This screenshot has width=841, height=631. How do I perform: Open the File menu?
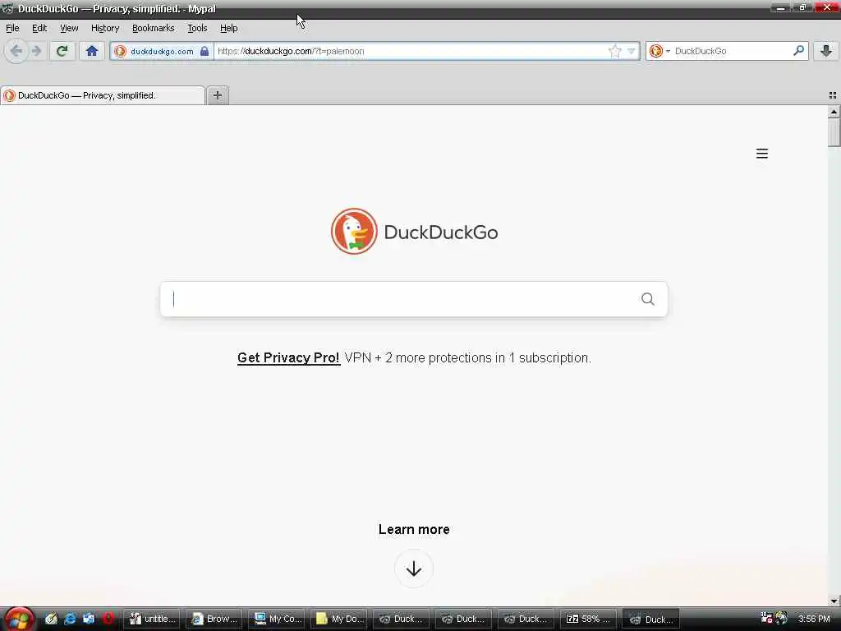12,28
